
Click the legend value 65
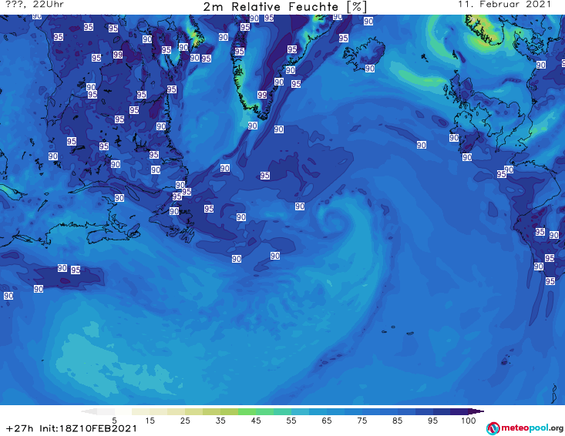pos(327,420)
